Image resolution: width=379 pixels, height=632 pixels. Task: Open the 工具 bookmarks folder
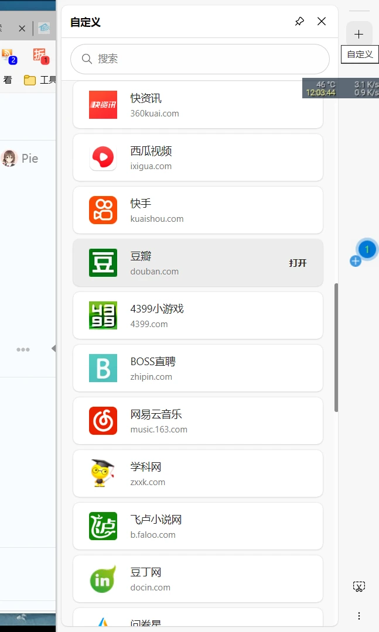(40, 80)
